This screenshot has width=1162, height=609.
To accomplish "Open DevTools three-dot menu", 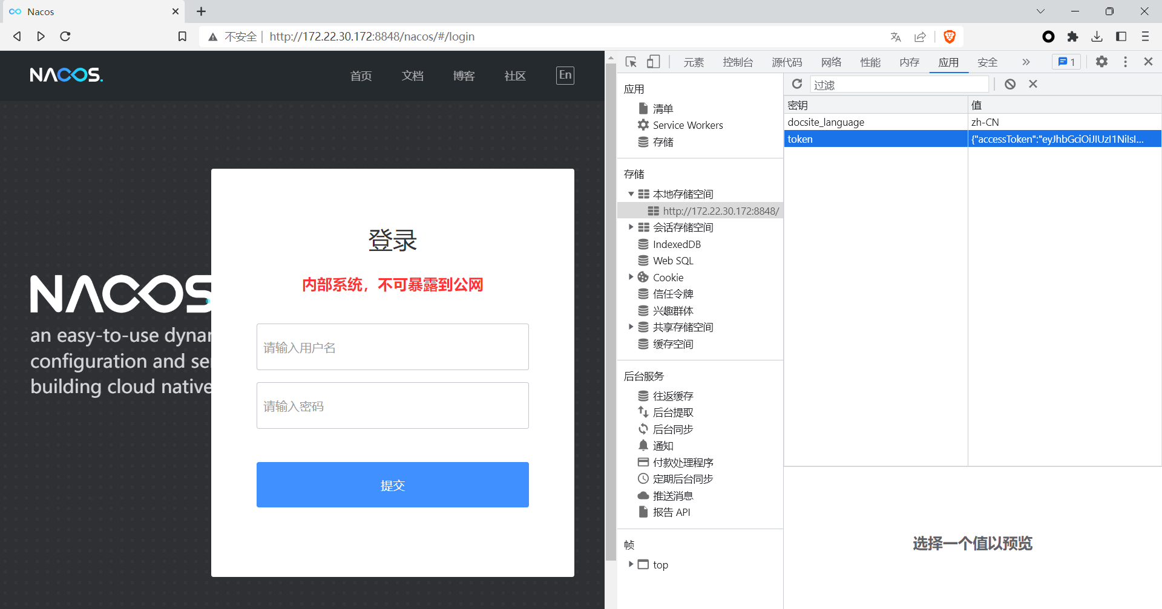I will pos(1125,62).
